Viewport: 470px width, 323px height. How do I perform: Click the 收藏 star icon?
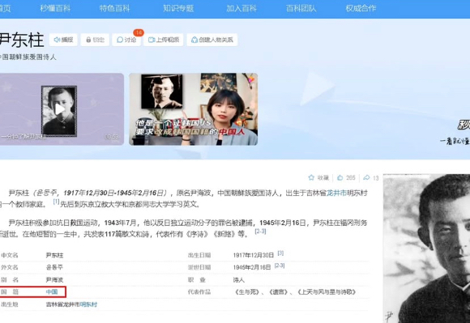coord(311,178)
